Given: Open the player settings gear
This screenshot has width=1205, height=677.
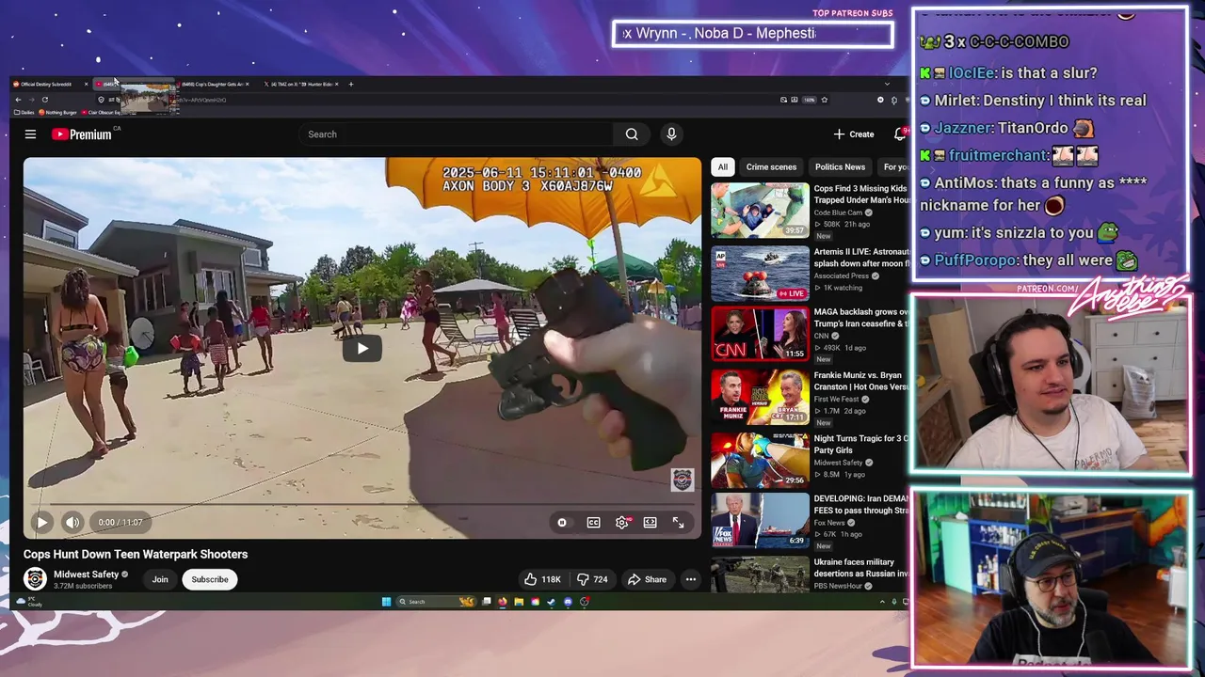Looking at the screenshot, I should [622, 523].
